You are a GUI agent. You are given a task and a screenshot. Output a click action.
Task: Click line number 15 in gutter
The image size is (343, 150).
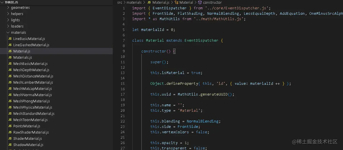tap(123, 83)
